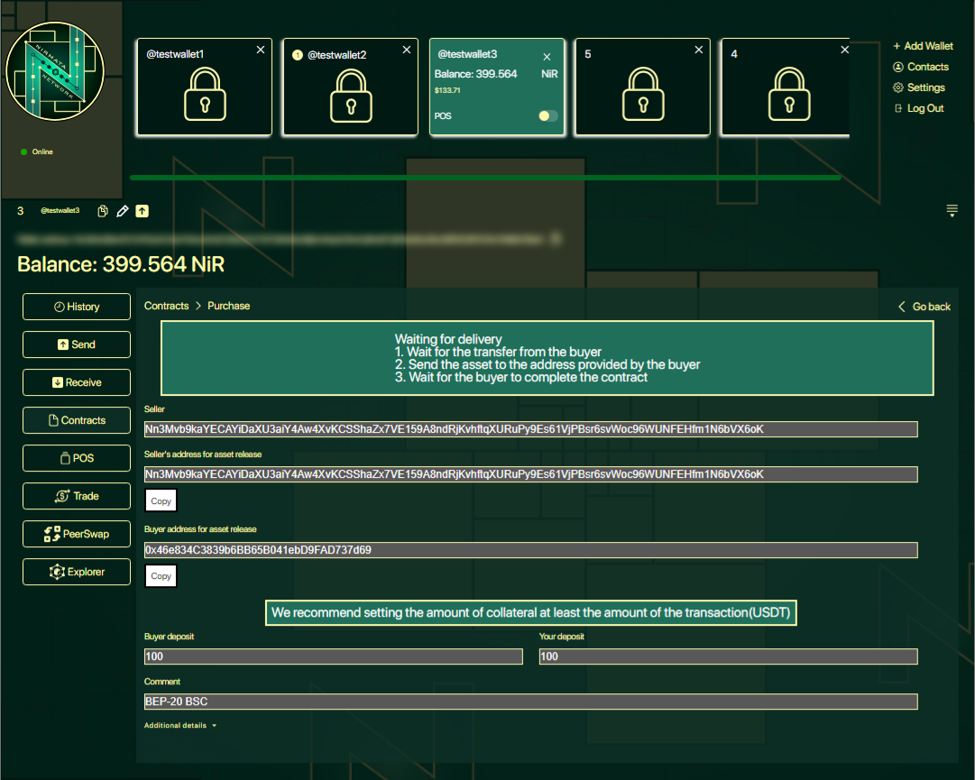Click Add Wallet in top right
The width and height of the screenshot is (975, 780).
coord(923,46)
